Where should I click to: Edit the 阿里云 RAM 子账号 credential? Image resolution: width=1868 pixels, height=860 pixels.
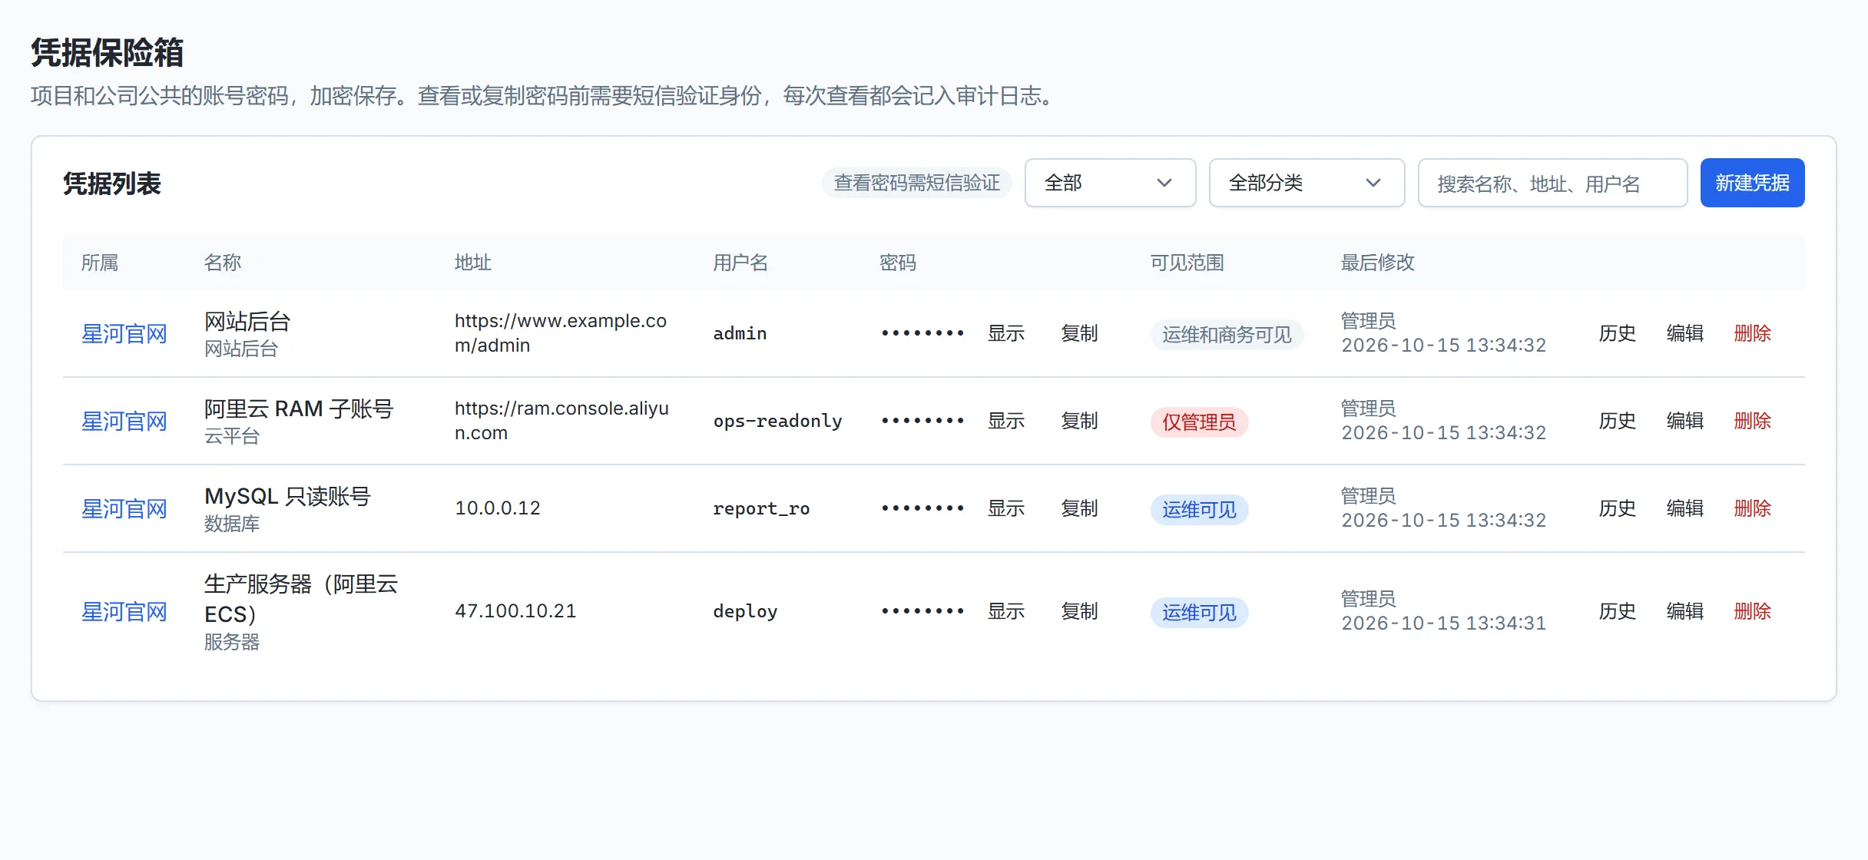(1685, 421)
